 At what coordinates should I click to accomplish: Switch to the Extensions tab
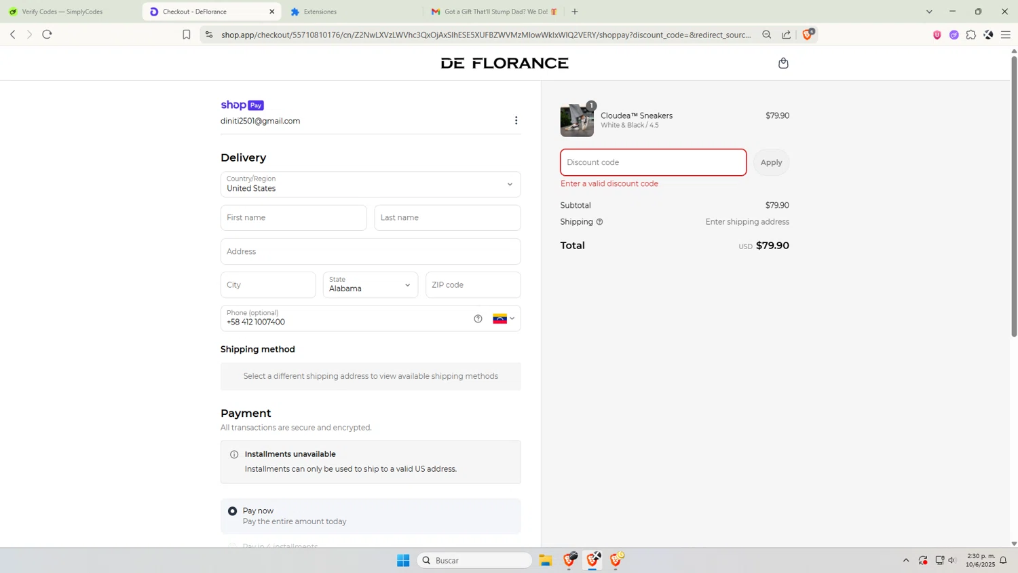click(x=352, y=12)
